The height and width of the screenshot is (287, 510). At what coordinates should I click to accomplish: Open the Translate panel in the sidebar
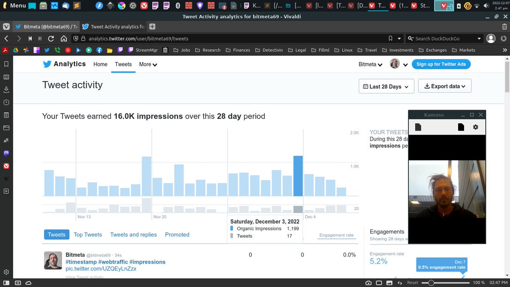pyautogui.click(x=6, y=140)
